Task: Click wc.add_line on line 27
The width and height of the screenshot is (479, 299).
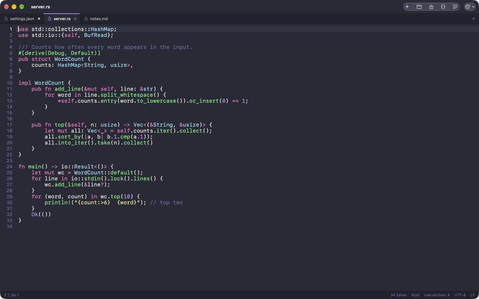Action: click(63, 184)
